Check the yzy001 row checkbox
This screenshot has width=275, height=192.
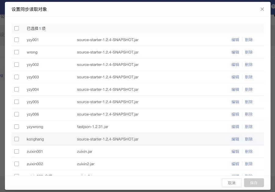(x=17, y=40)
